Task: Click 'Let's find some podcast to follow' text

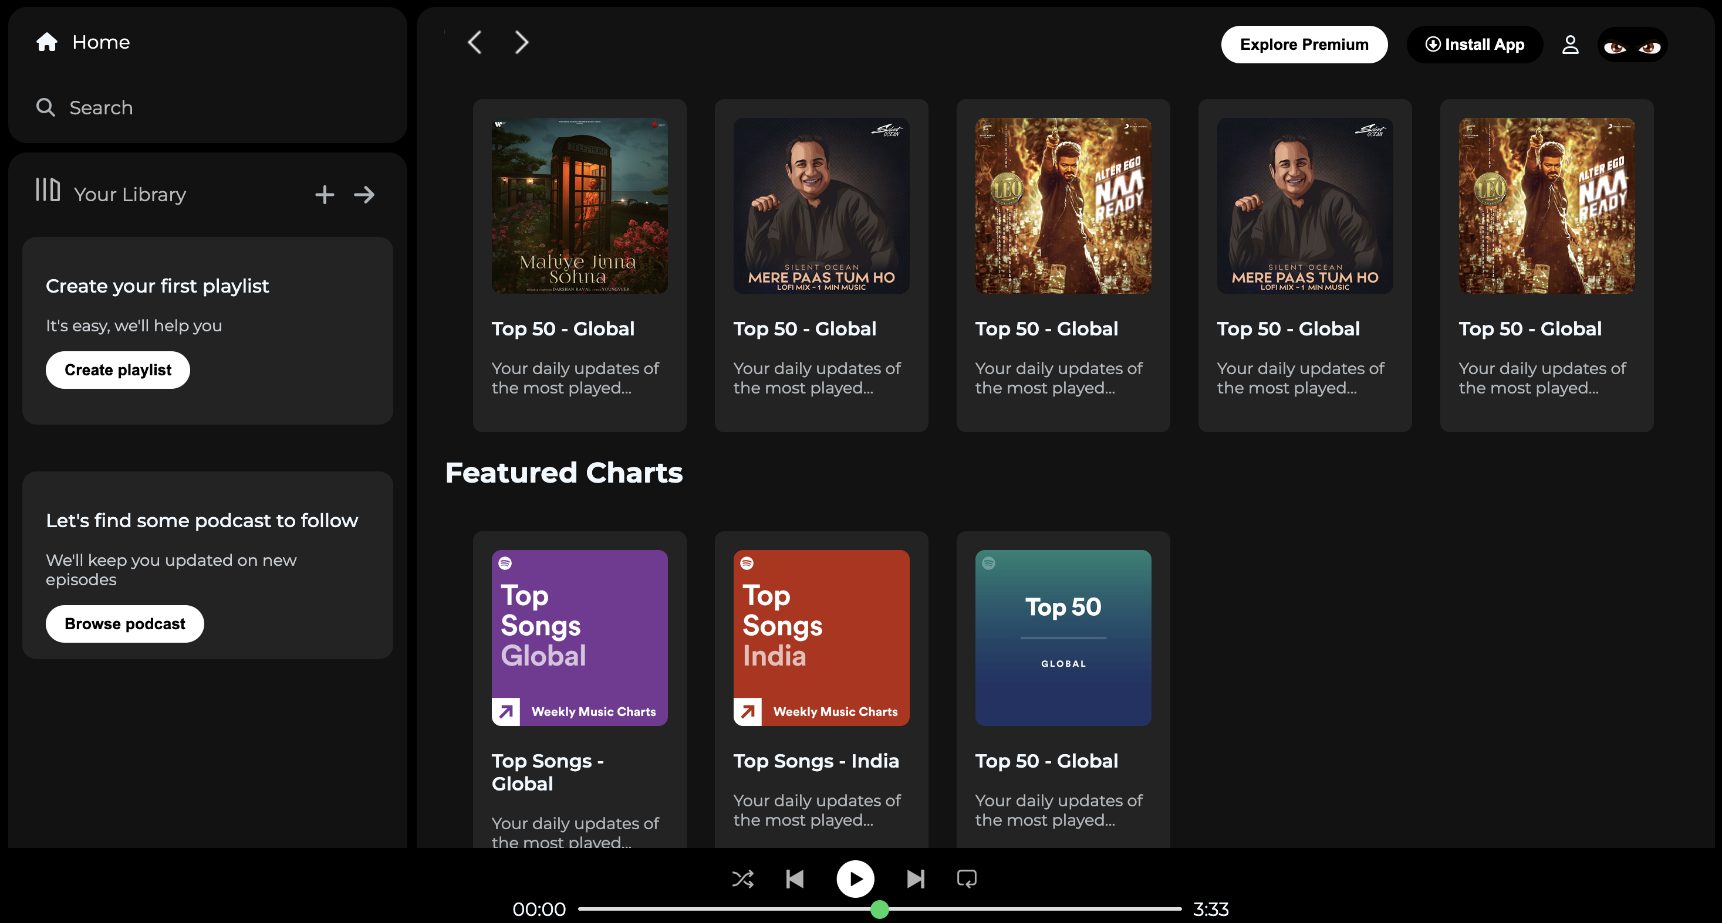Action: [202, 520]
